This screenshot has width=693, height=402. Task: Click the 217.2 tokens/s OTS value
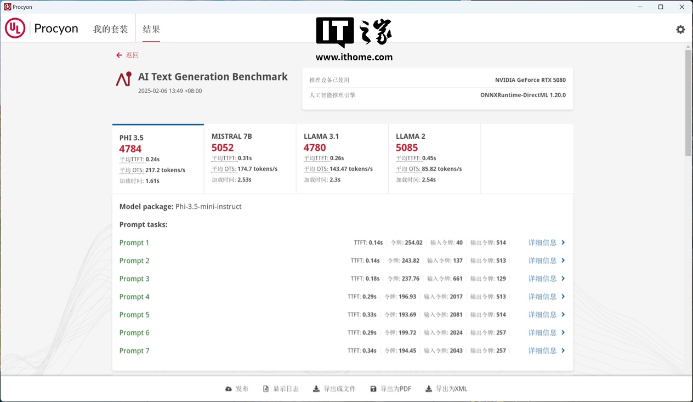click(165, 170)
